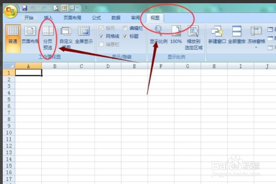Select row 17 header
Viewport: 276px width, 184px height.
tap(9, 179)
